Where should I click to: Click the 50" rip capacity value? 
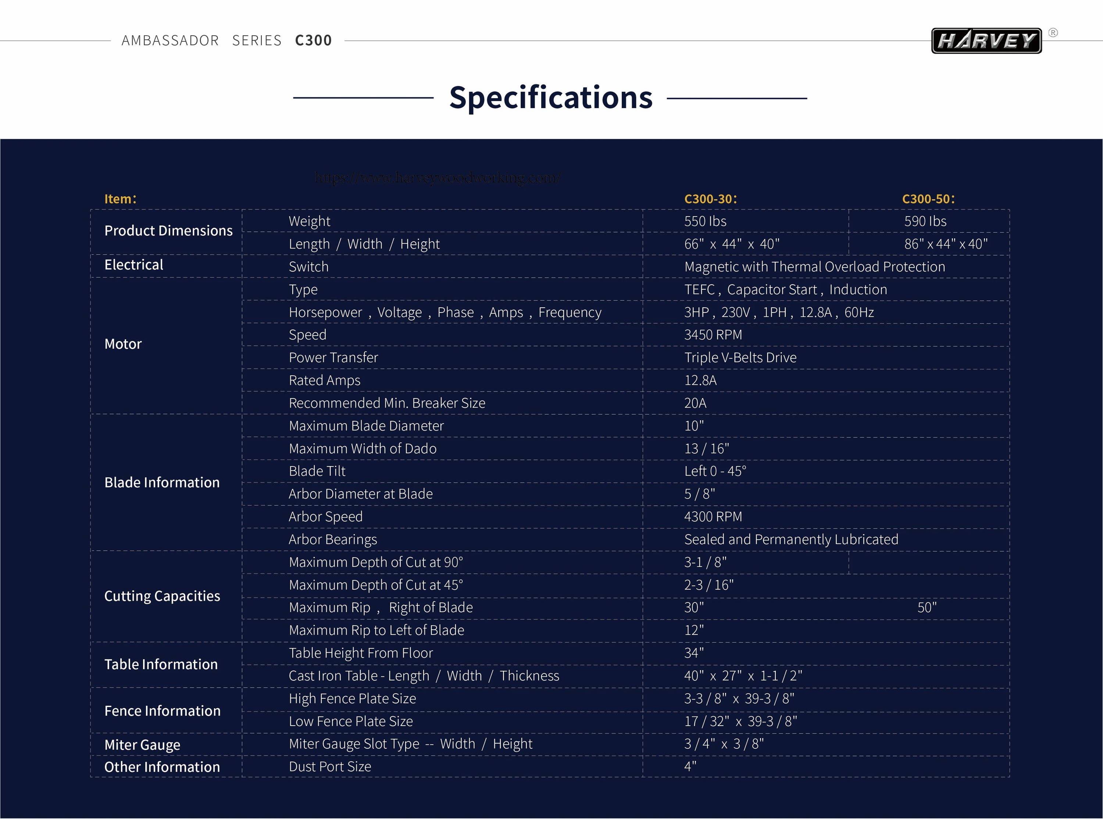pos(927,607)
